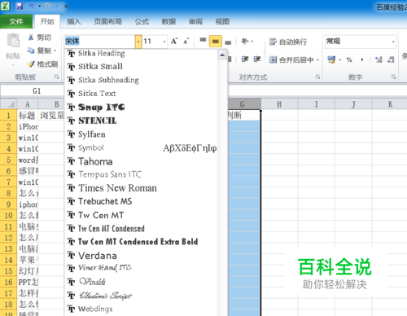This screenshot has width=407, height=316.
Task: Choose Sylfaen from the font list
Action: coord(141,134)
